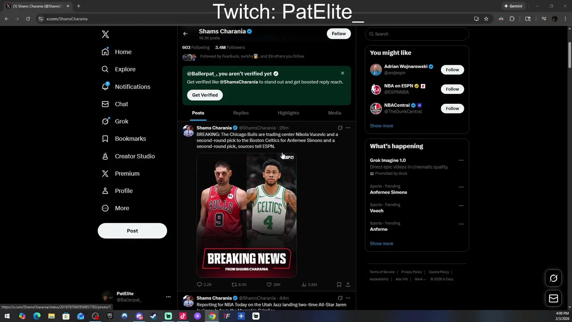Switch to the Replies tab
Viewport: 572px width, 322px height.
coord(241,113)
